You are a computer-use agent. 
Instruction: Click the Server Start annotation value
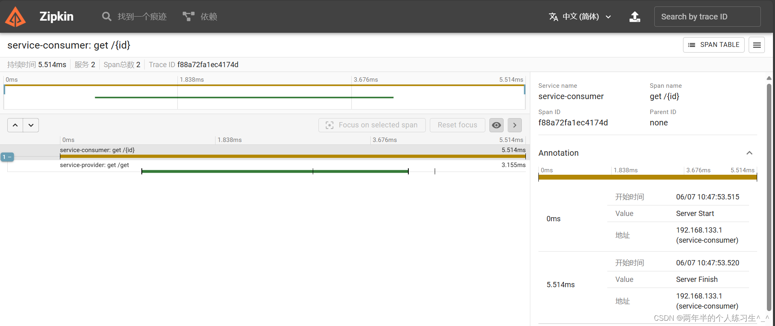tap(695, 214)
